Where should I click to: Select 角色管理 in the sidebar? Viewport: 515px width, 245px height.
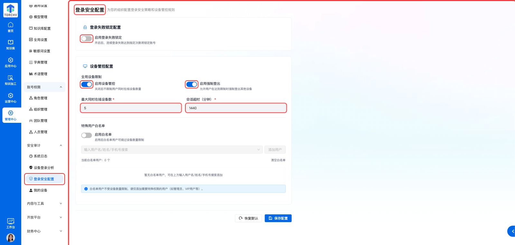[x=41, y=98]
